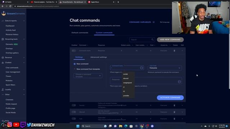Click the Revenue icon in the sidebar

[3, 57]
